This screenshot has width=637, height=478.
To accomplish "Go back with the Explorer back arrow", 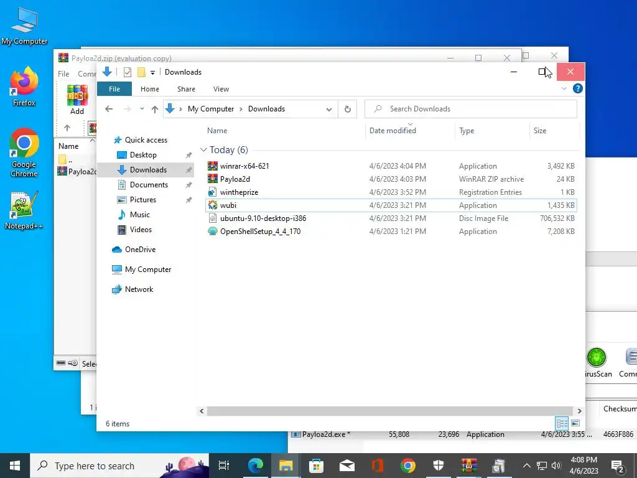I will (109, 109).
